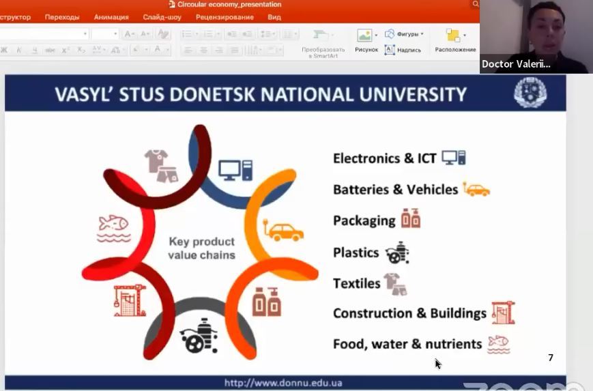Open the change case dropdown
The image size is (593, 391).
[117, 50]
